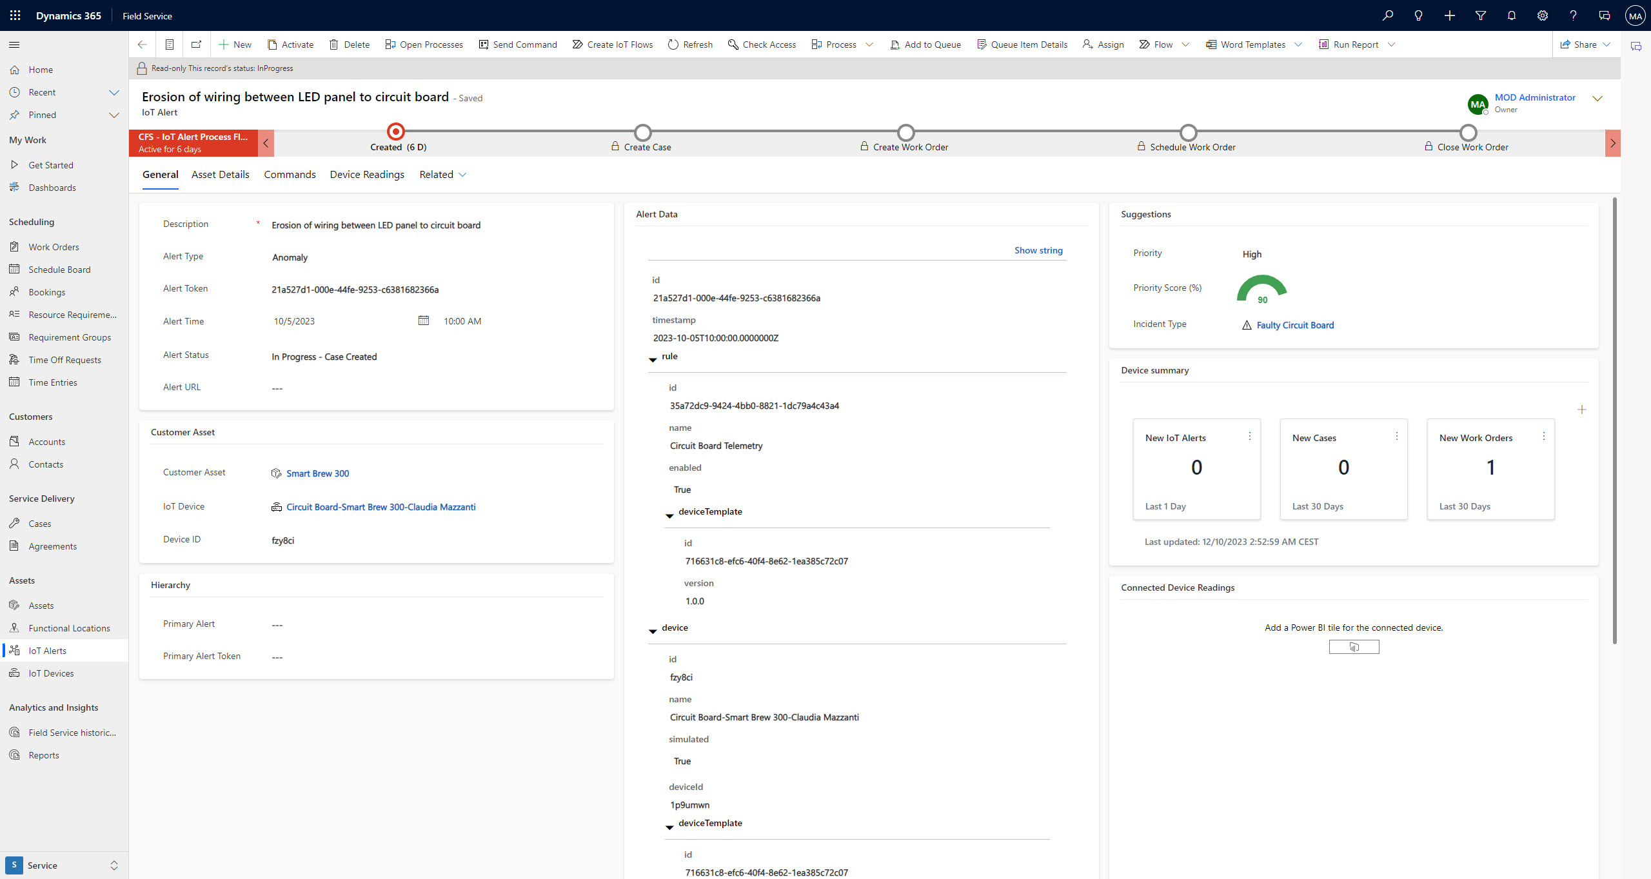The height and width of the screenshot is (879, 1651).
Task: Expand Recent in sidebar
Action: coord(114,92)
